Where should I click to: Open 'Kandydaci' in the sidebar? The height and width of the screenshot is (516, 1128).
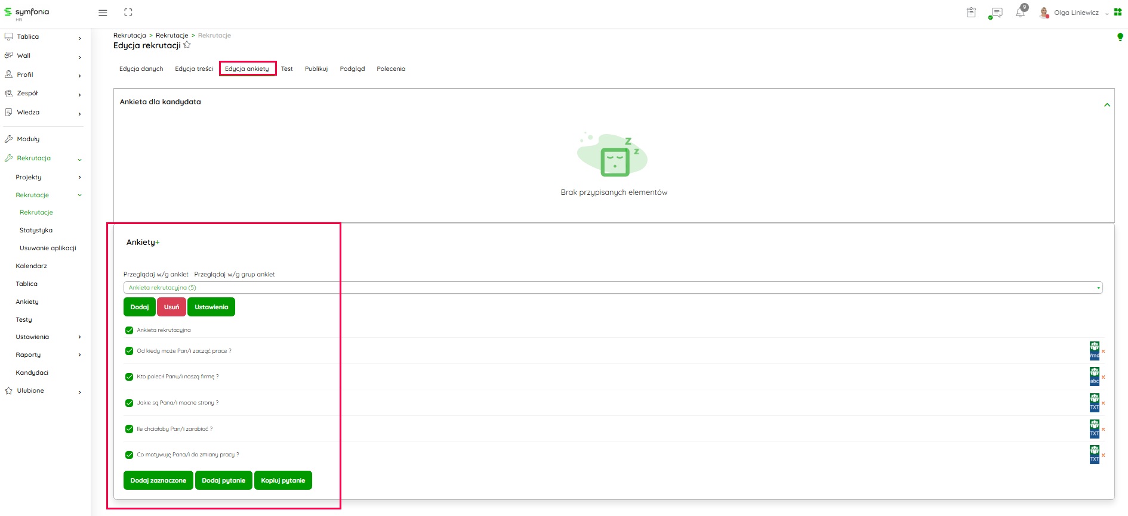(x=32, y=372)
